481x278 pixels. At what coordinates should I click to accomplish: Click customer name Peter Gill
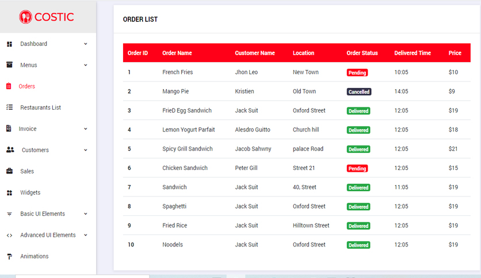click(x=246, y=168)
